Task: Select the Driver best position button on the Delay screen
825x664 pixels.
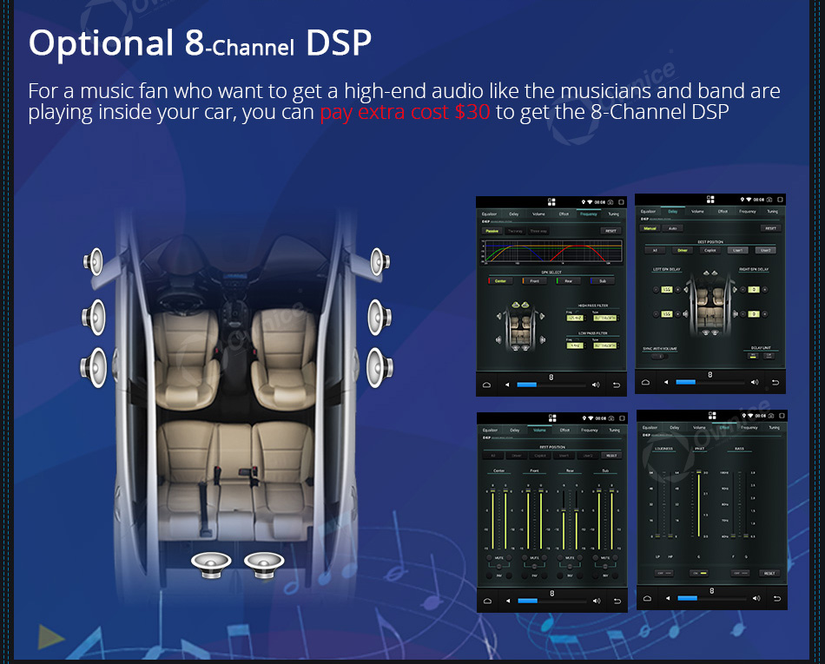Action: point(683,250)
